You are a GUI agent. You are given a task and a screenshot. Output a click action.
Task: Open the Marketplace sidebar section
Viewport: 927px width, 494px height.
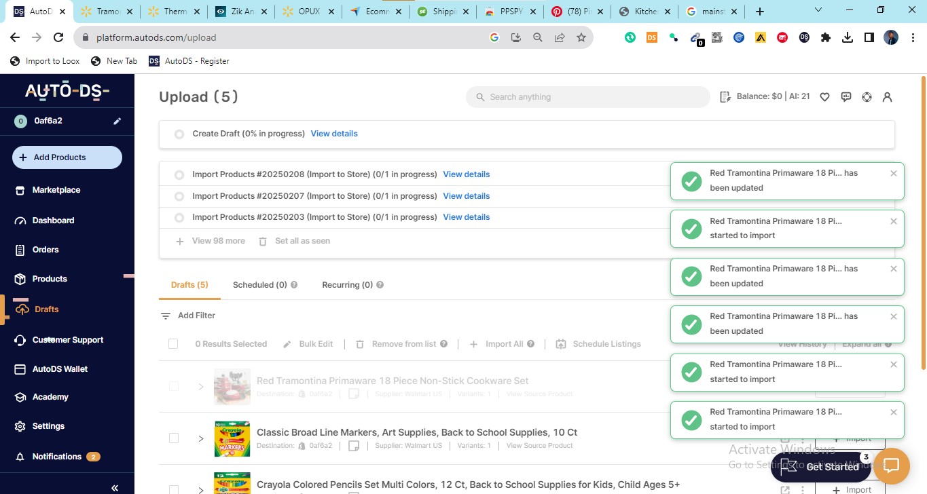pos(56,190)
